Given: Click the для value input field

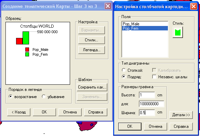Looking at the screenshot, I should (151, 104).
